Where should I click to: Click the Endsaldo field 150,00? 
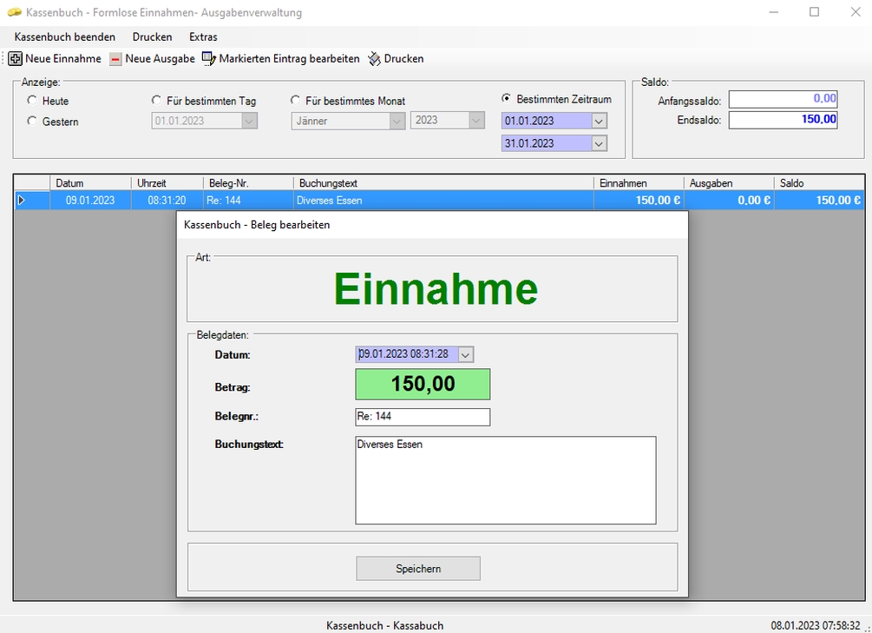pyautogui.click(x=783, y=120)
